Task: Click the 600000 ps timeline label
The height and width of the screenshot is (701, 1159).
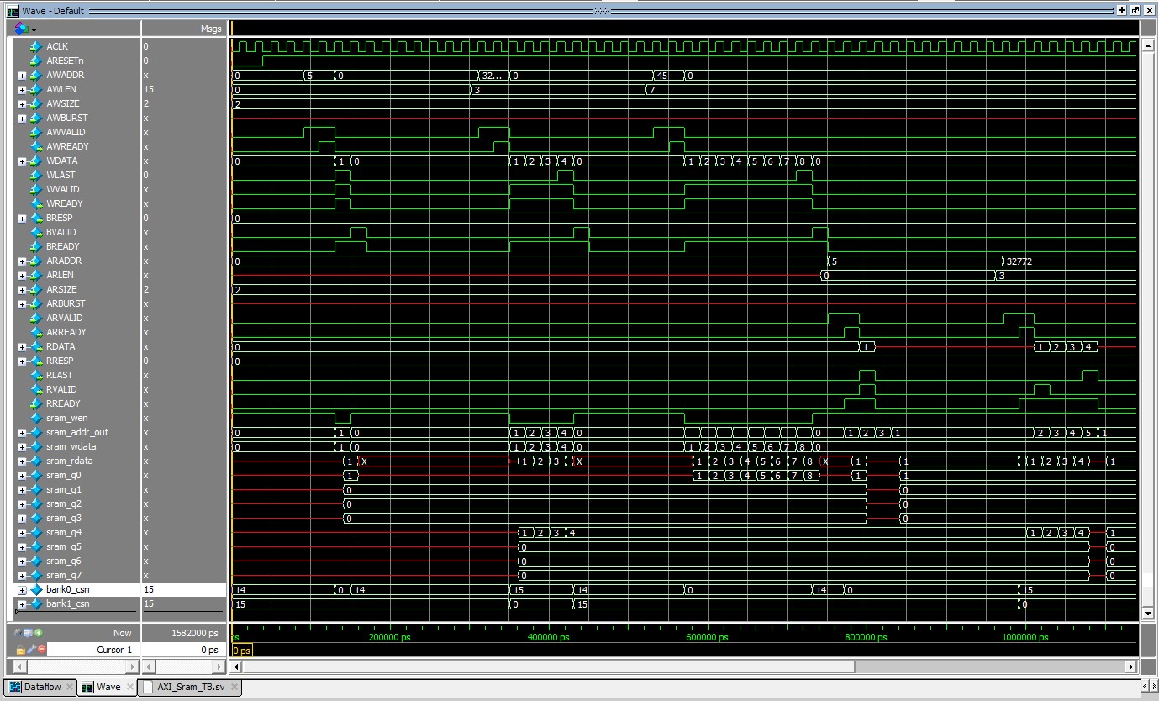Action: pyautogui.click(x=708, y=637)
